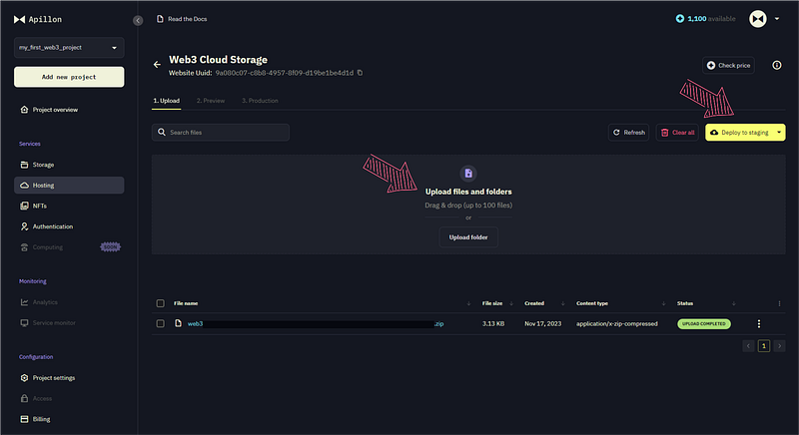Click the Clear all button

(x=677, y=133)
